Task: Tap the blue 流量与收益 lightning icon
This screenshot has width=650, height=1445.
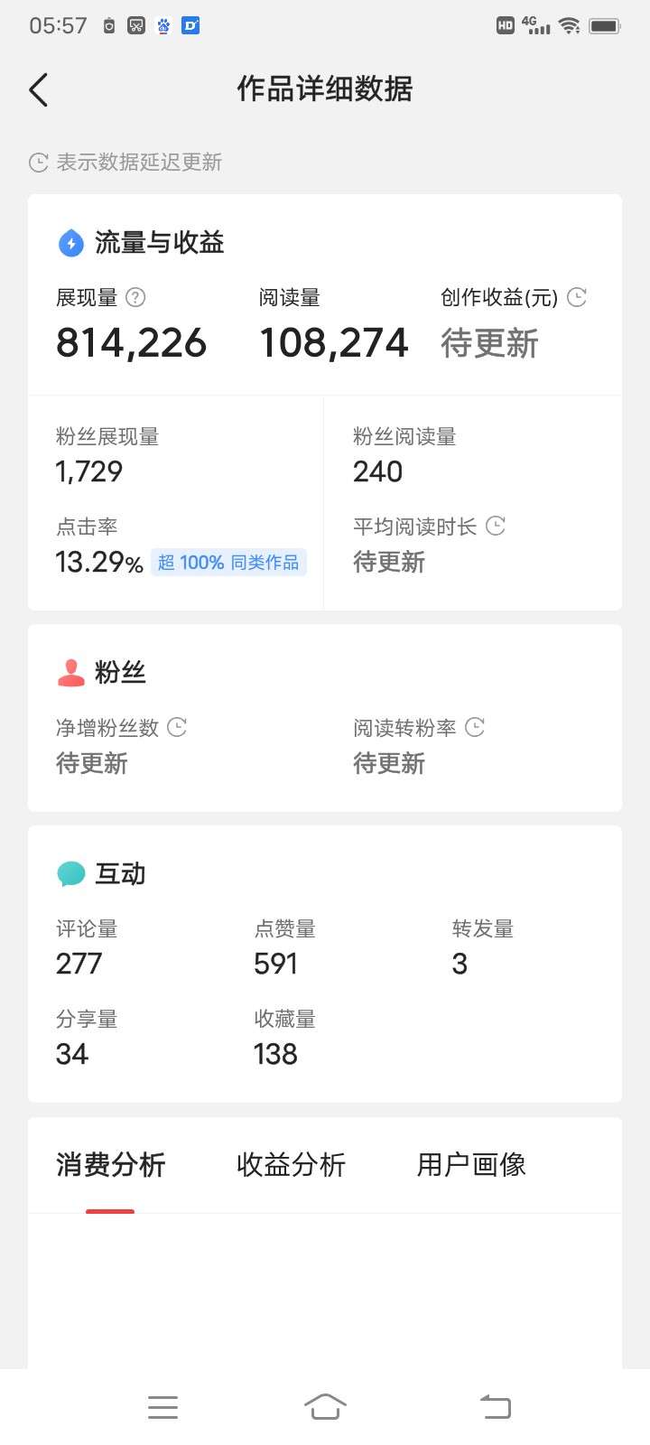Action: tap(70, 243)
